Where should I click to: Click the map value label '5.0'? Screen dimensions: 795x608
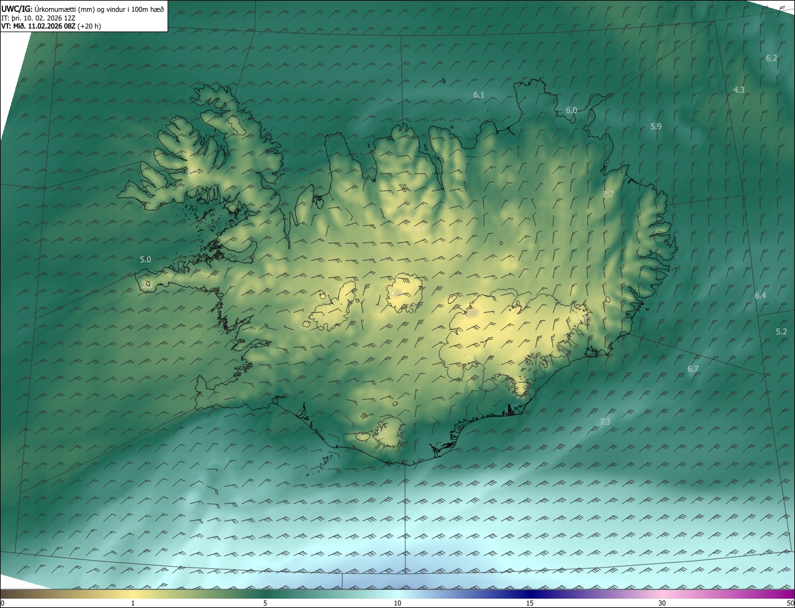[145, 259]
